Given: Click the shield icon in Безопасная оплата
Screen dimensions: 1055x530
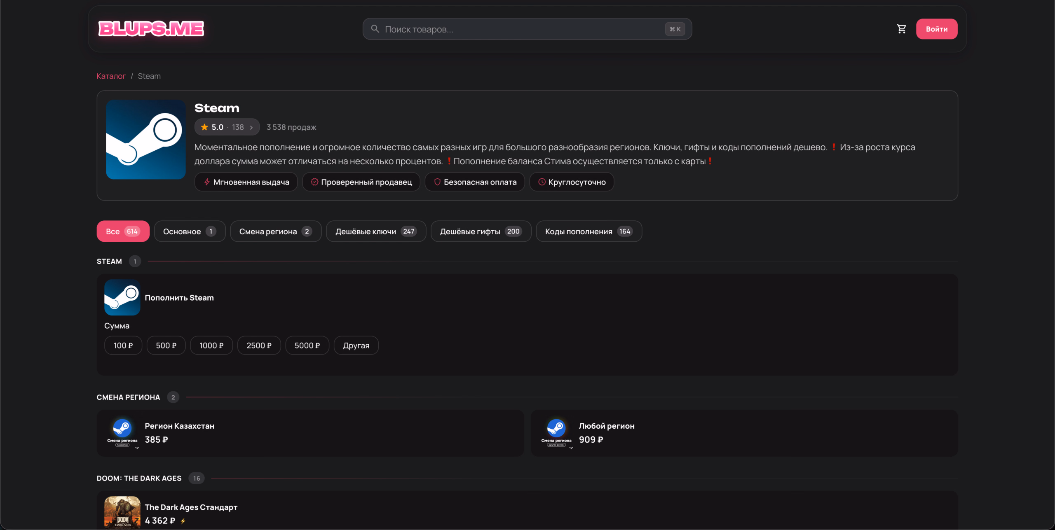Looking at the screenshot, I should [437, 182].
